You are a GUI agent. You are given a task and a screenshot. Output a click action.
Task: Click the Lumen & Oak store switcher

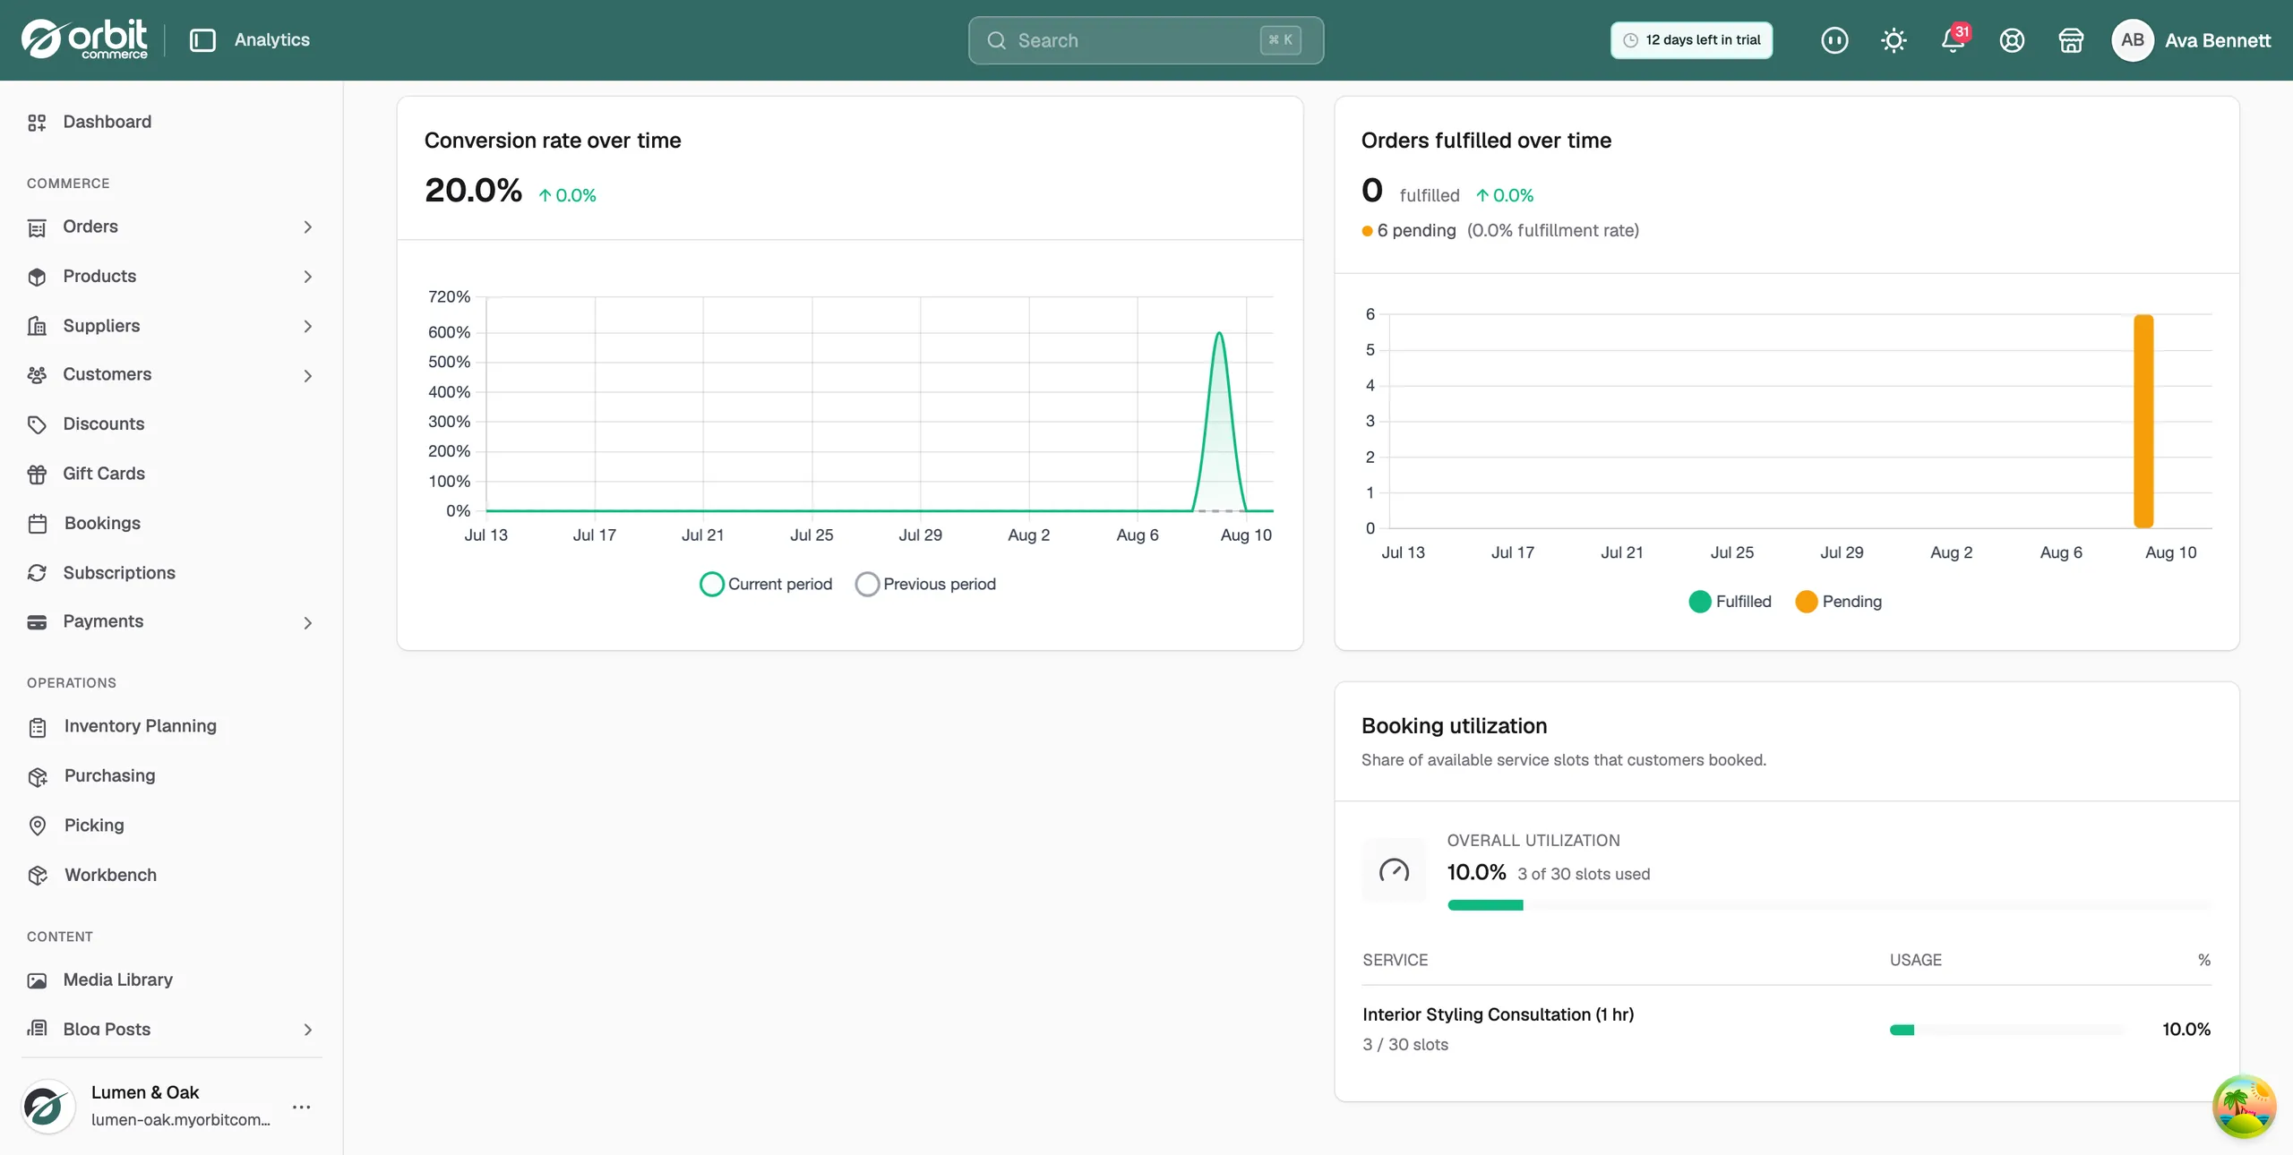(171, 1107)
